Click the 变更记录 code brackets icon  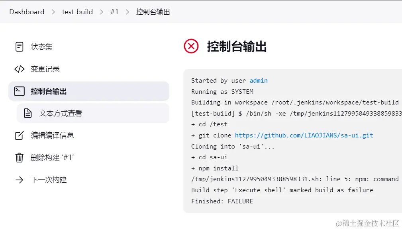pyautogui.click(x=19, y=69)
